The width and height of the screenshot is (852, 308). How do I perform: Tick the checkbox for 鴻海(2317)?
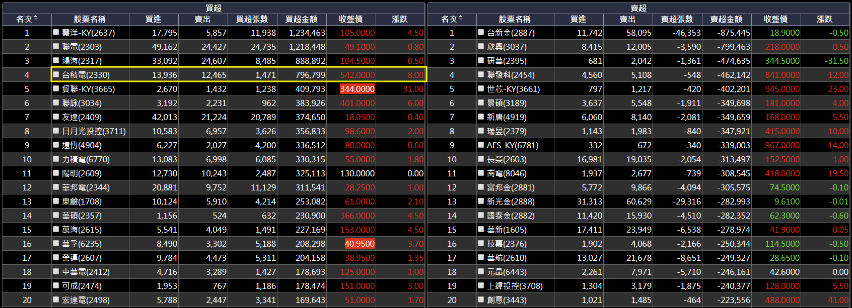56,60
